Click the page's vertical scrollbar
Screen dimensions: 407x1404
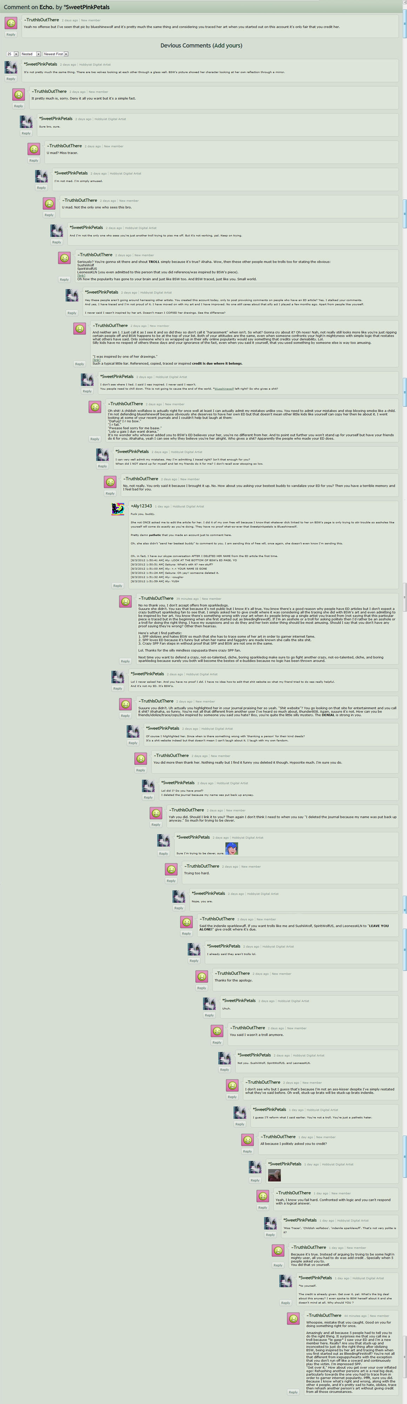click(x=405, y=702)
